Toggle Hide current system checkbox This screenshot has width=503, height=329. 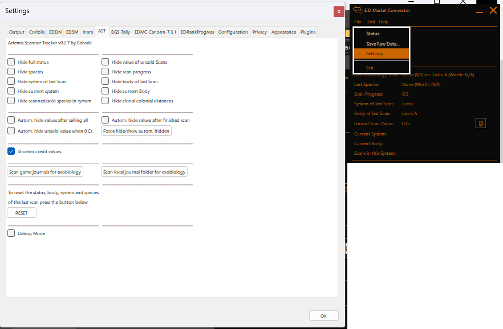tap(11, 91)
